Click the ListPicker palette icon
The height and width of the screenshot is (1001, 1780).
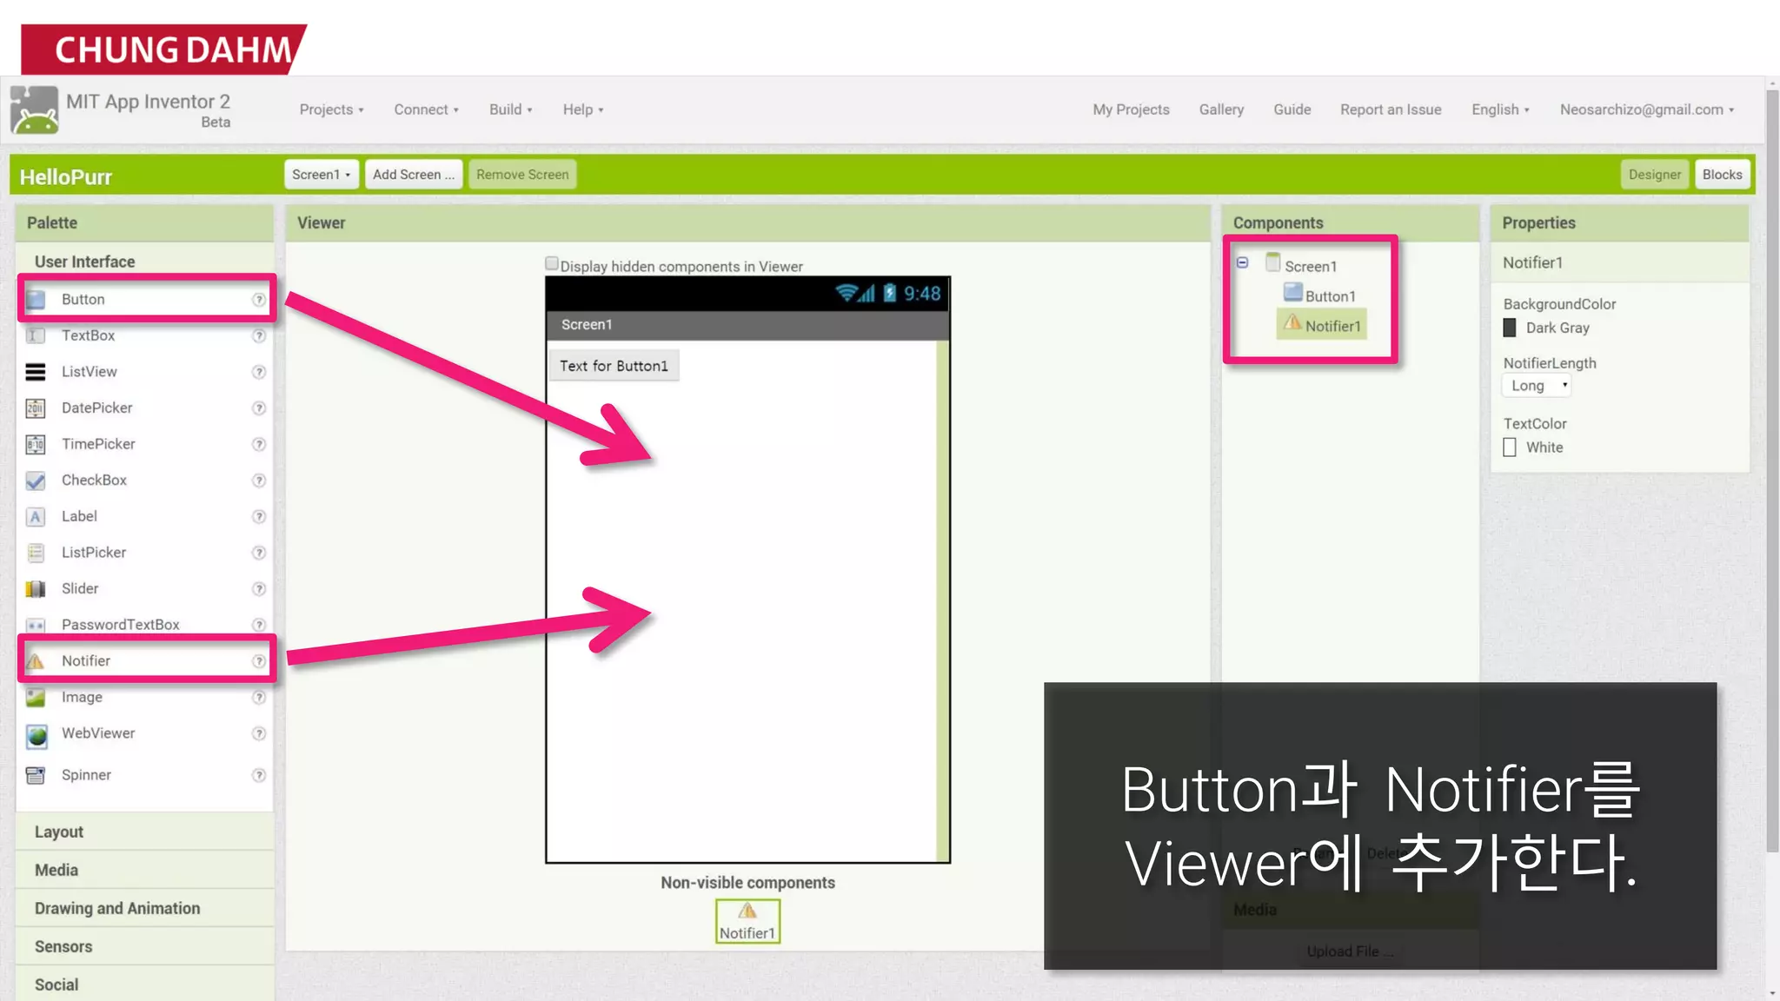click(x=36, y=553)
